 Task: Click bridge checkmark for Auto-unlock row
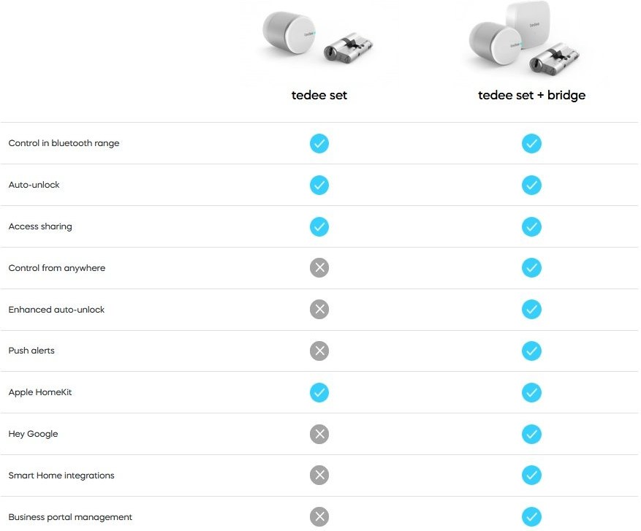pyautogui.click(x=531, y=185)
